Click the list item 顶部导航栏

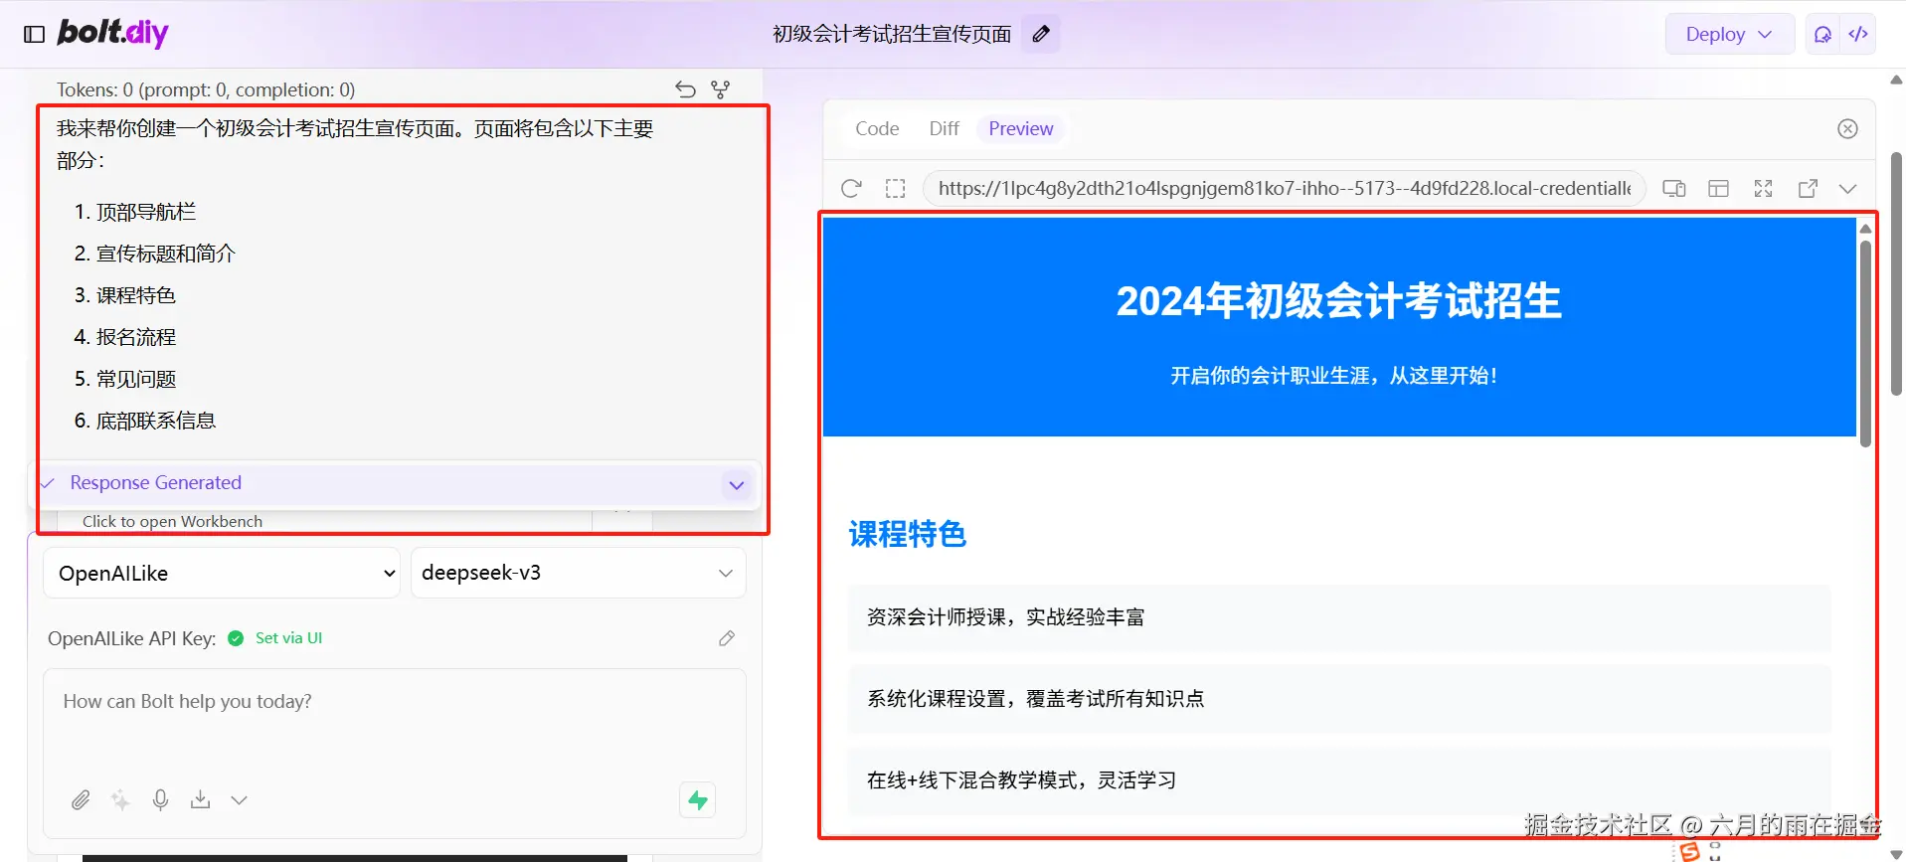146,212
